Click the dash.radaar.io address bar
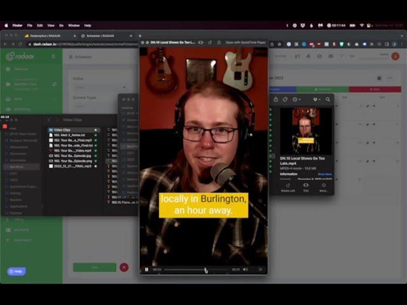 83,44
